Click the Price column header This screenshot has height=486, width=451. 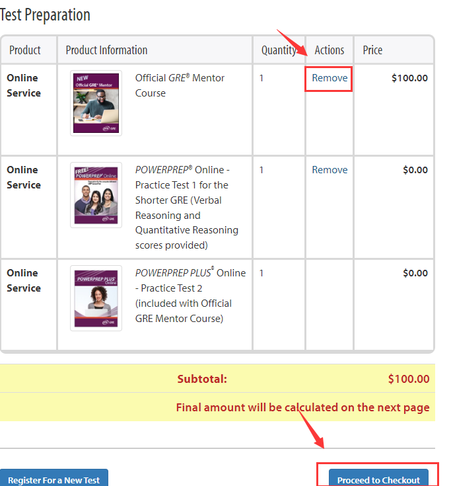point(372,50)
